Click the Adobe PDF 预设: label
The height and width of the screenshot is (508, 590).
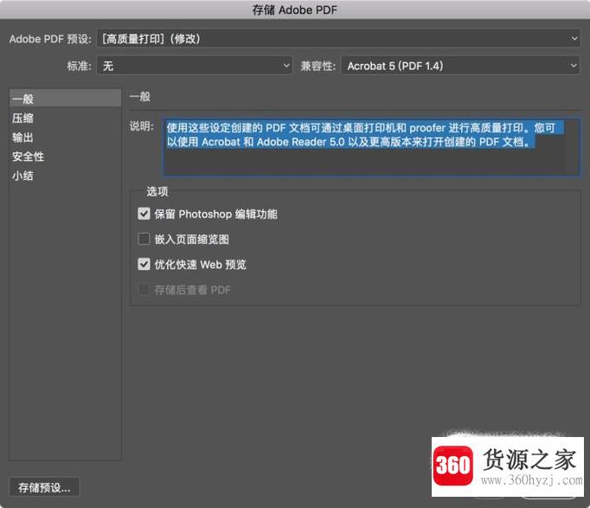[50, 39]
